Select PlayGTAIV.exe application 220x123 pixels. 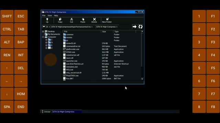pos(72,76)
